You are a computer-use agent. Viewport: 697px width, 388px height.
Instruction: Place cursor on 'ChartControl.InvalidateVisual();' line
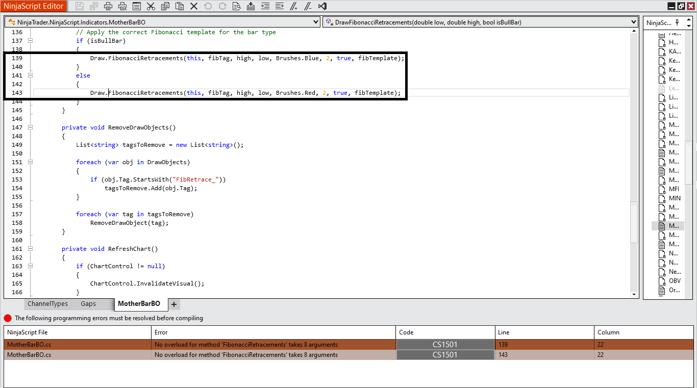pyautogui.click(x=147, y=283)
